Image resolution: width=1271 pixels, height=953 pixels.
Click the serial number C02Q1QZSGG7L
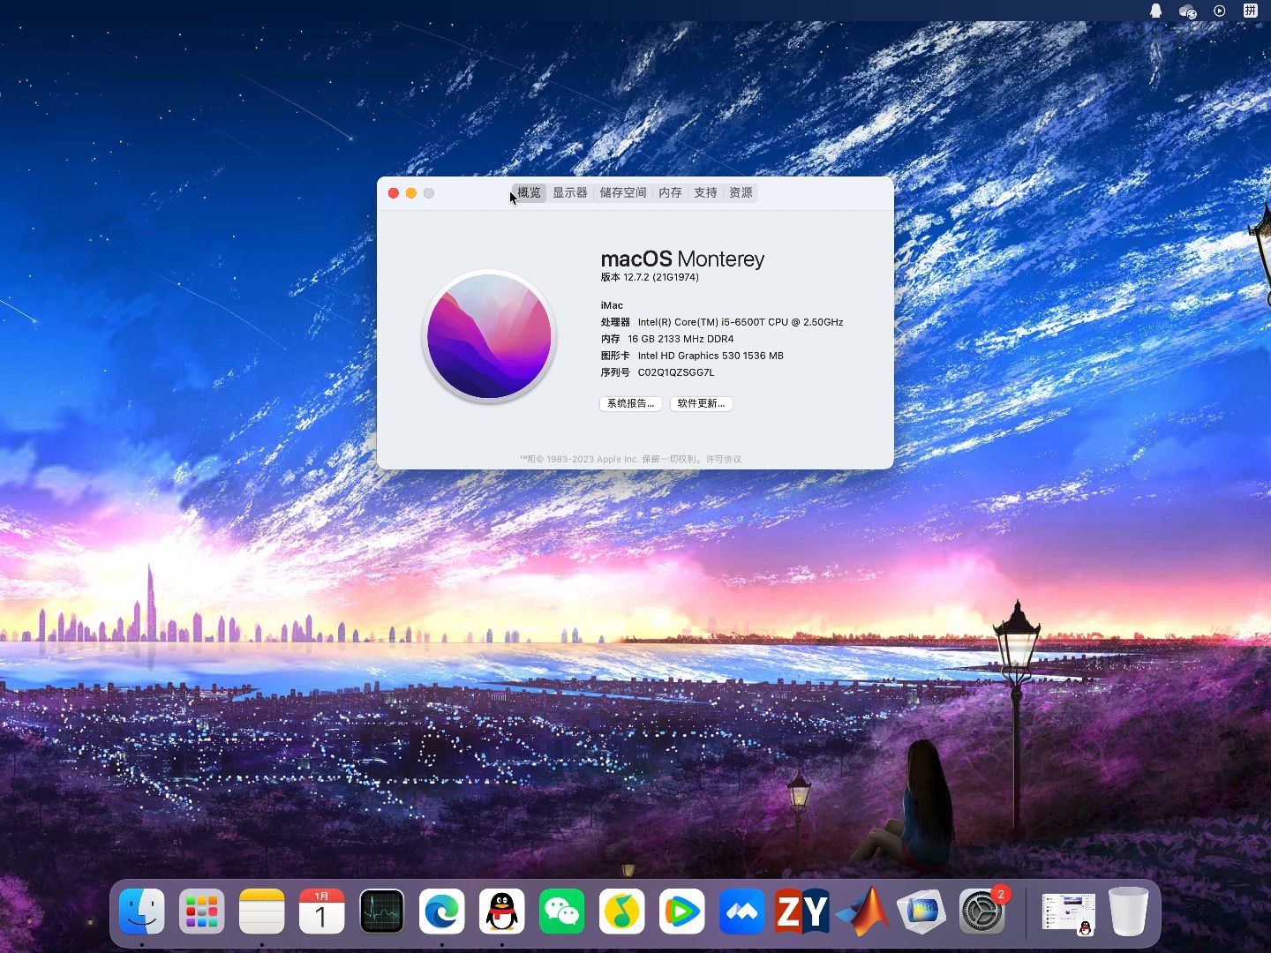[676, 372]
